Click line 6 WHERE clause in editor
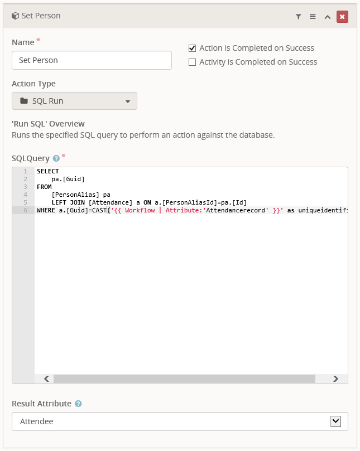 pyautogui.click(x=191, y=210)
